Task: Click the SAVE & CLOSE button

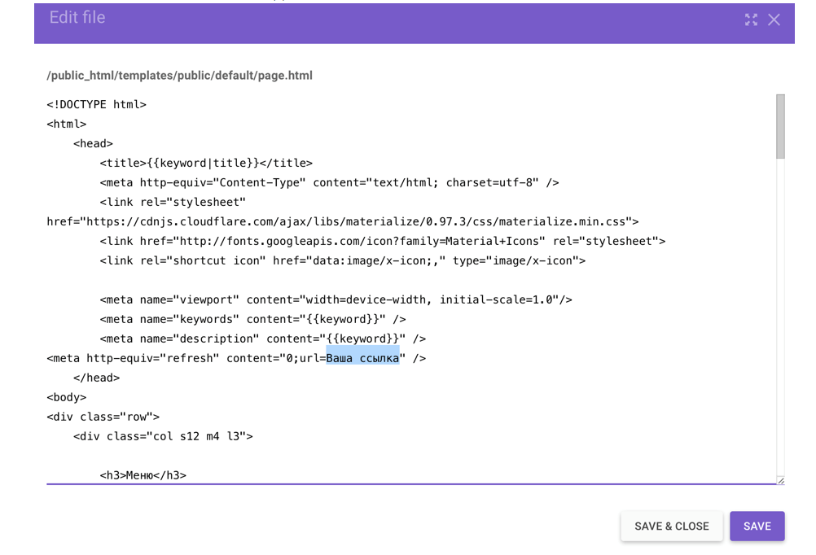Action: [671, 526]
